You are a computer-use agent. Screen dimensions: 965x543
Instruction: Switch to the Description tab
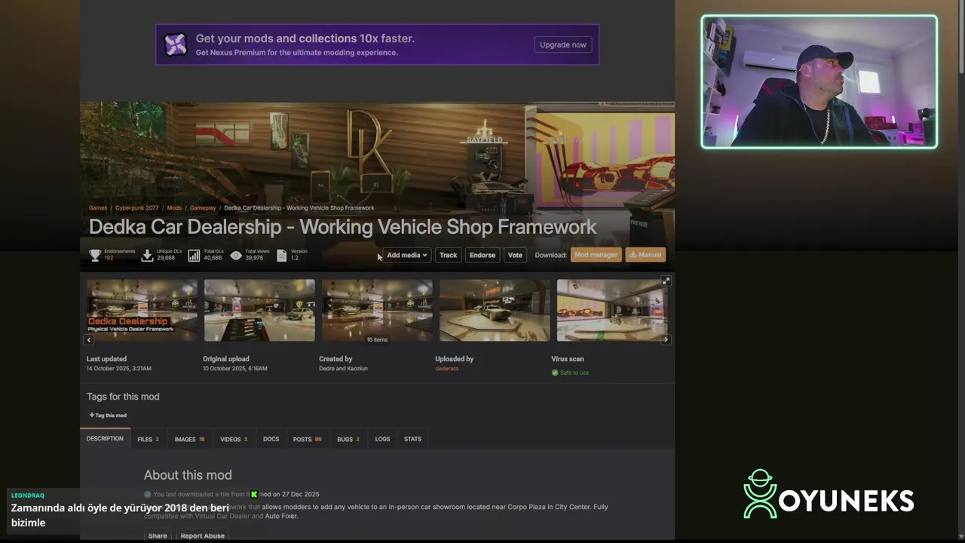coord(105,439)
